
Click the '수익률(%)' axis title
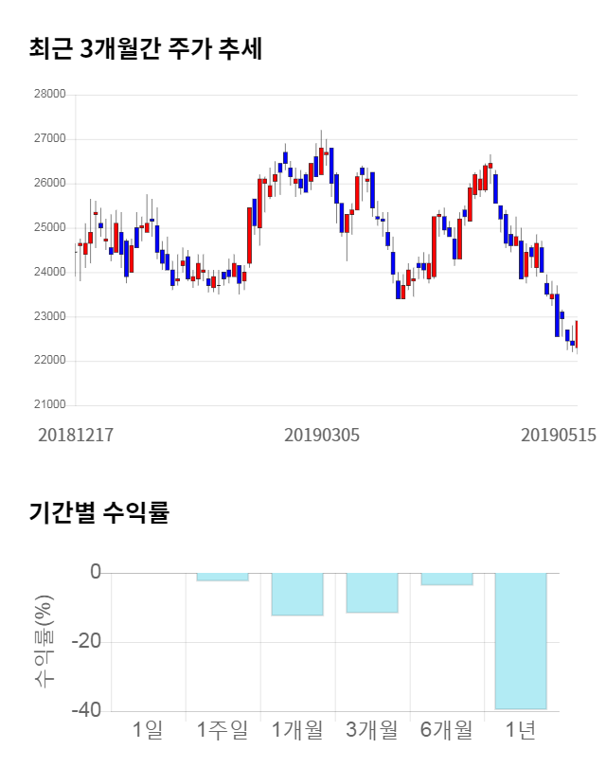(45, 641)
